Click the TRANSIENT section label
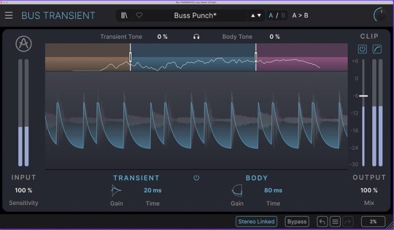Screen dimensions: 394x230 136,178
